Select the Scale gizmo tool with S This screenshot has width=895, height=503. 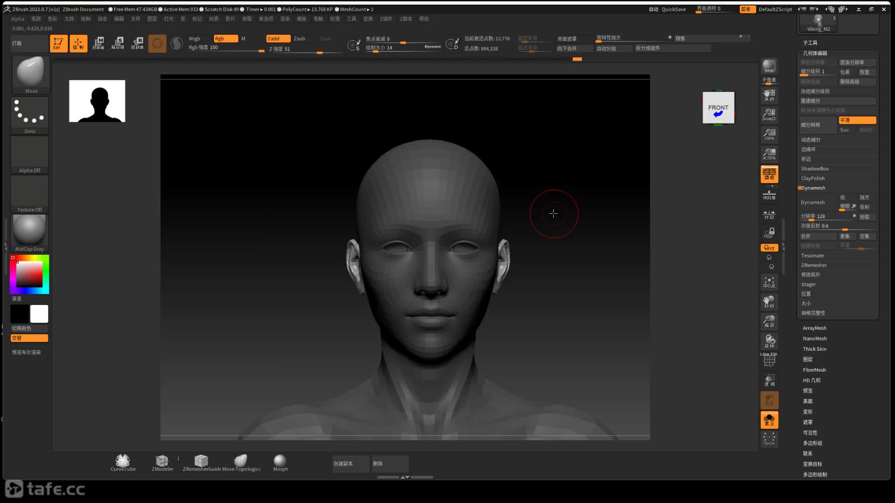click(118, 43)
